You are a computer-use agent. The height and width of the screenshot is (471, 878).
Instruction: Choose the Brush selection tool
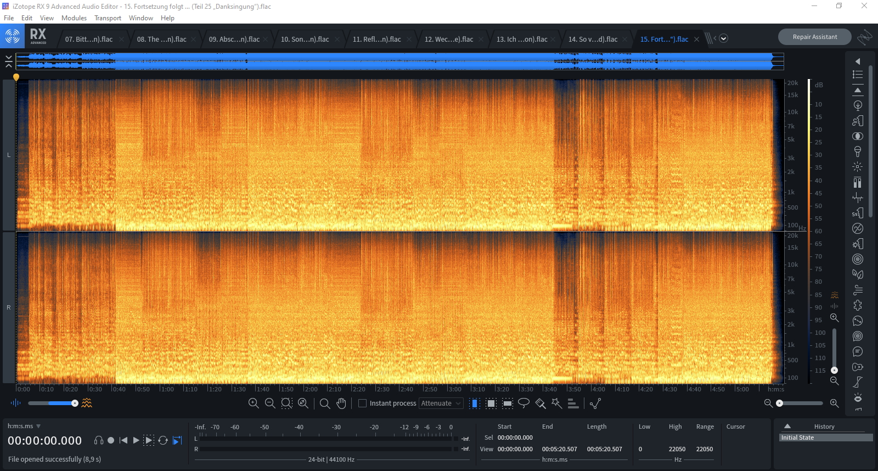pos(540,403)
